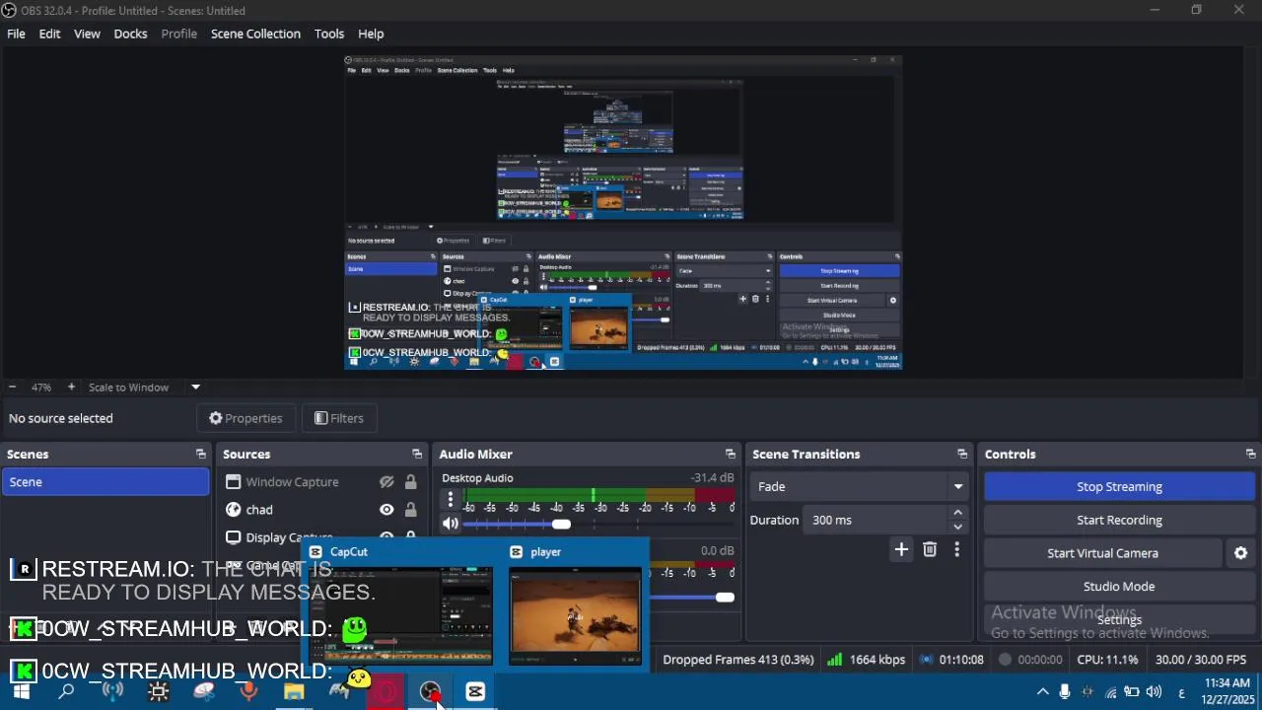The height and width of the screenshot is (710, 1262).
Task: Open the Tools menu
Action: click(x=329, y=34)
